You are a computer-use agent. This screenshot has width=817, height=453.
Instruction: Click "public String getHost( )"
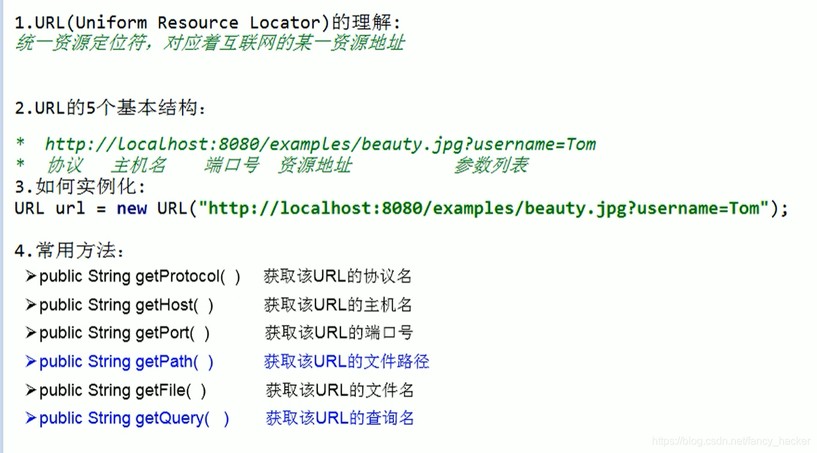coord(127,305)
